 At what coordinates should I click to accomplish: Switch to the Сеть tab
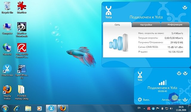click(x=117, y=25)
